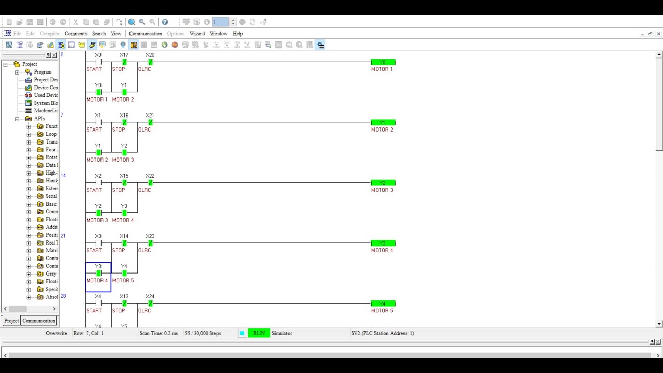Image resolution: width=663 pixels, height=373 pixels.
Task: Toggle the last highlighted icon of second toolbar
Action: [x=321, y=45]
